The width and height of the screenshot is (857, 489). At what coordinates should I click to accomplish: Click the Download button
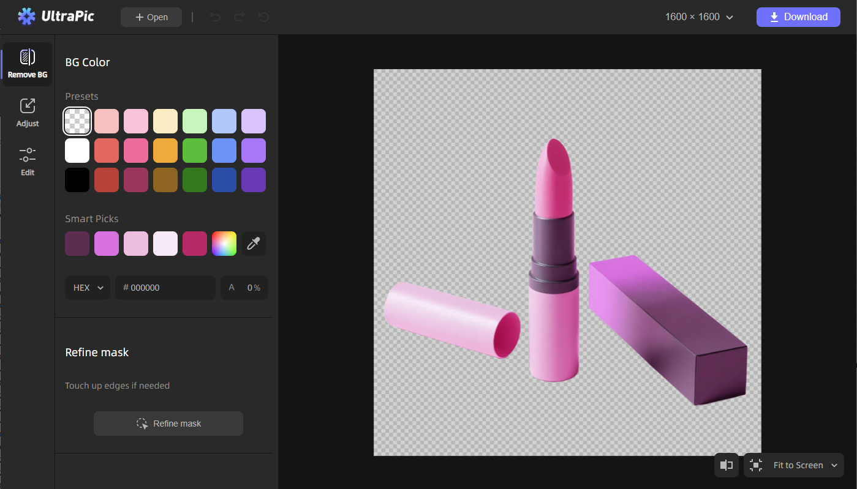(798, 17)
